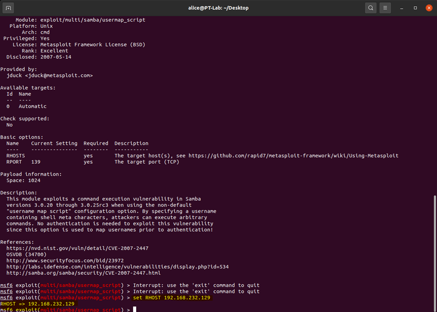437x312 pixels.
Task: Click the "Automatic" target name
Action: (33, 106)
